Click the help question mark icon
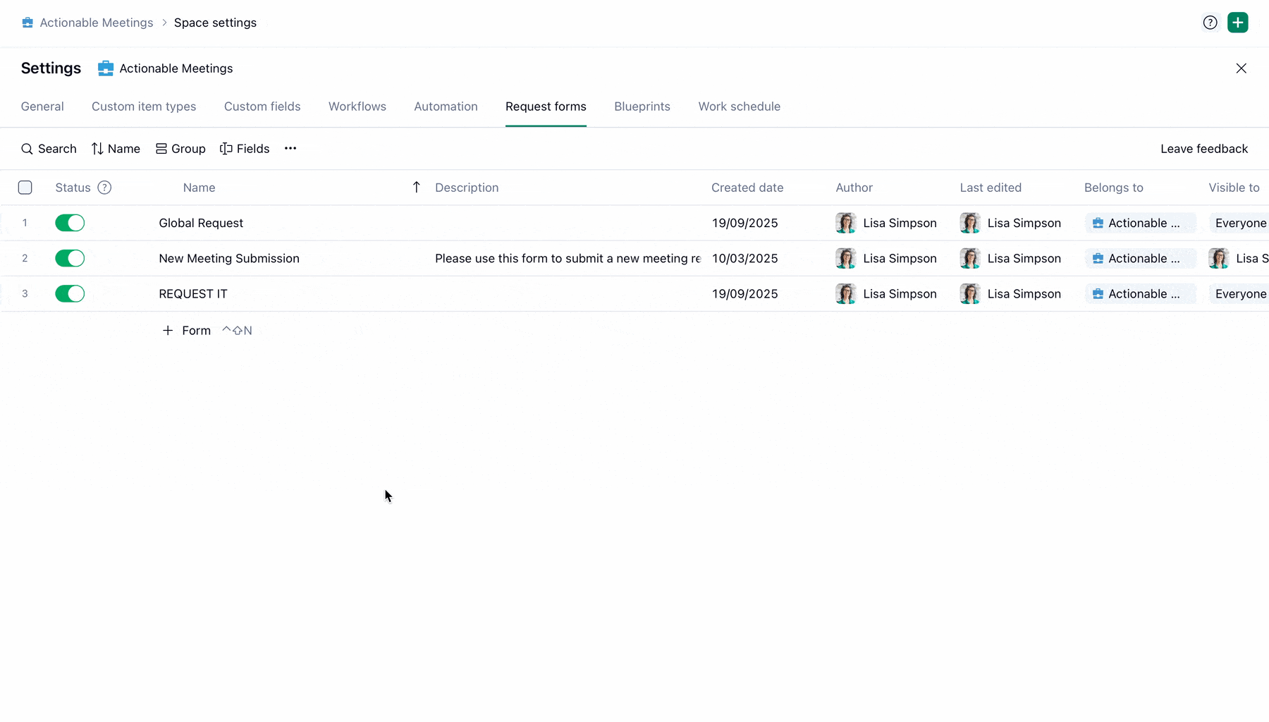Image resolution: width=1269 pixels, height=722 pixels. [x=1210, y=23]
